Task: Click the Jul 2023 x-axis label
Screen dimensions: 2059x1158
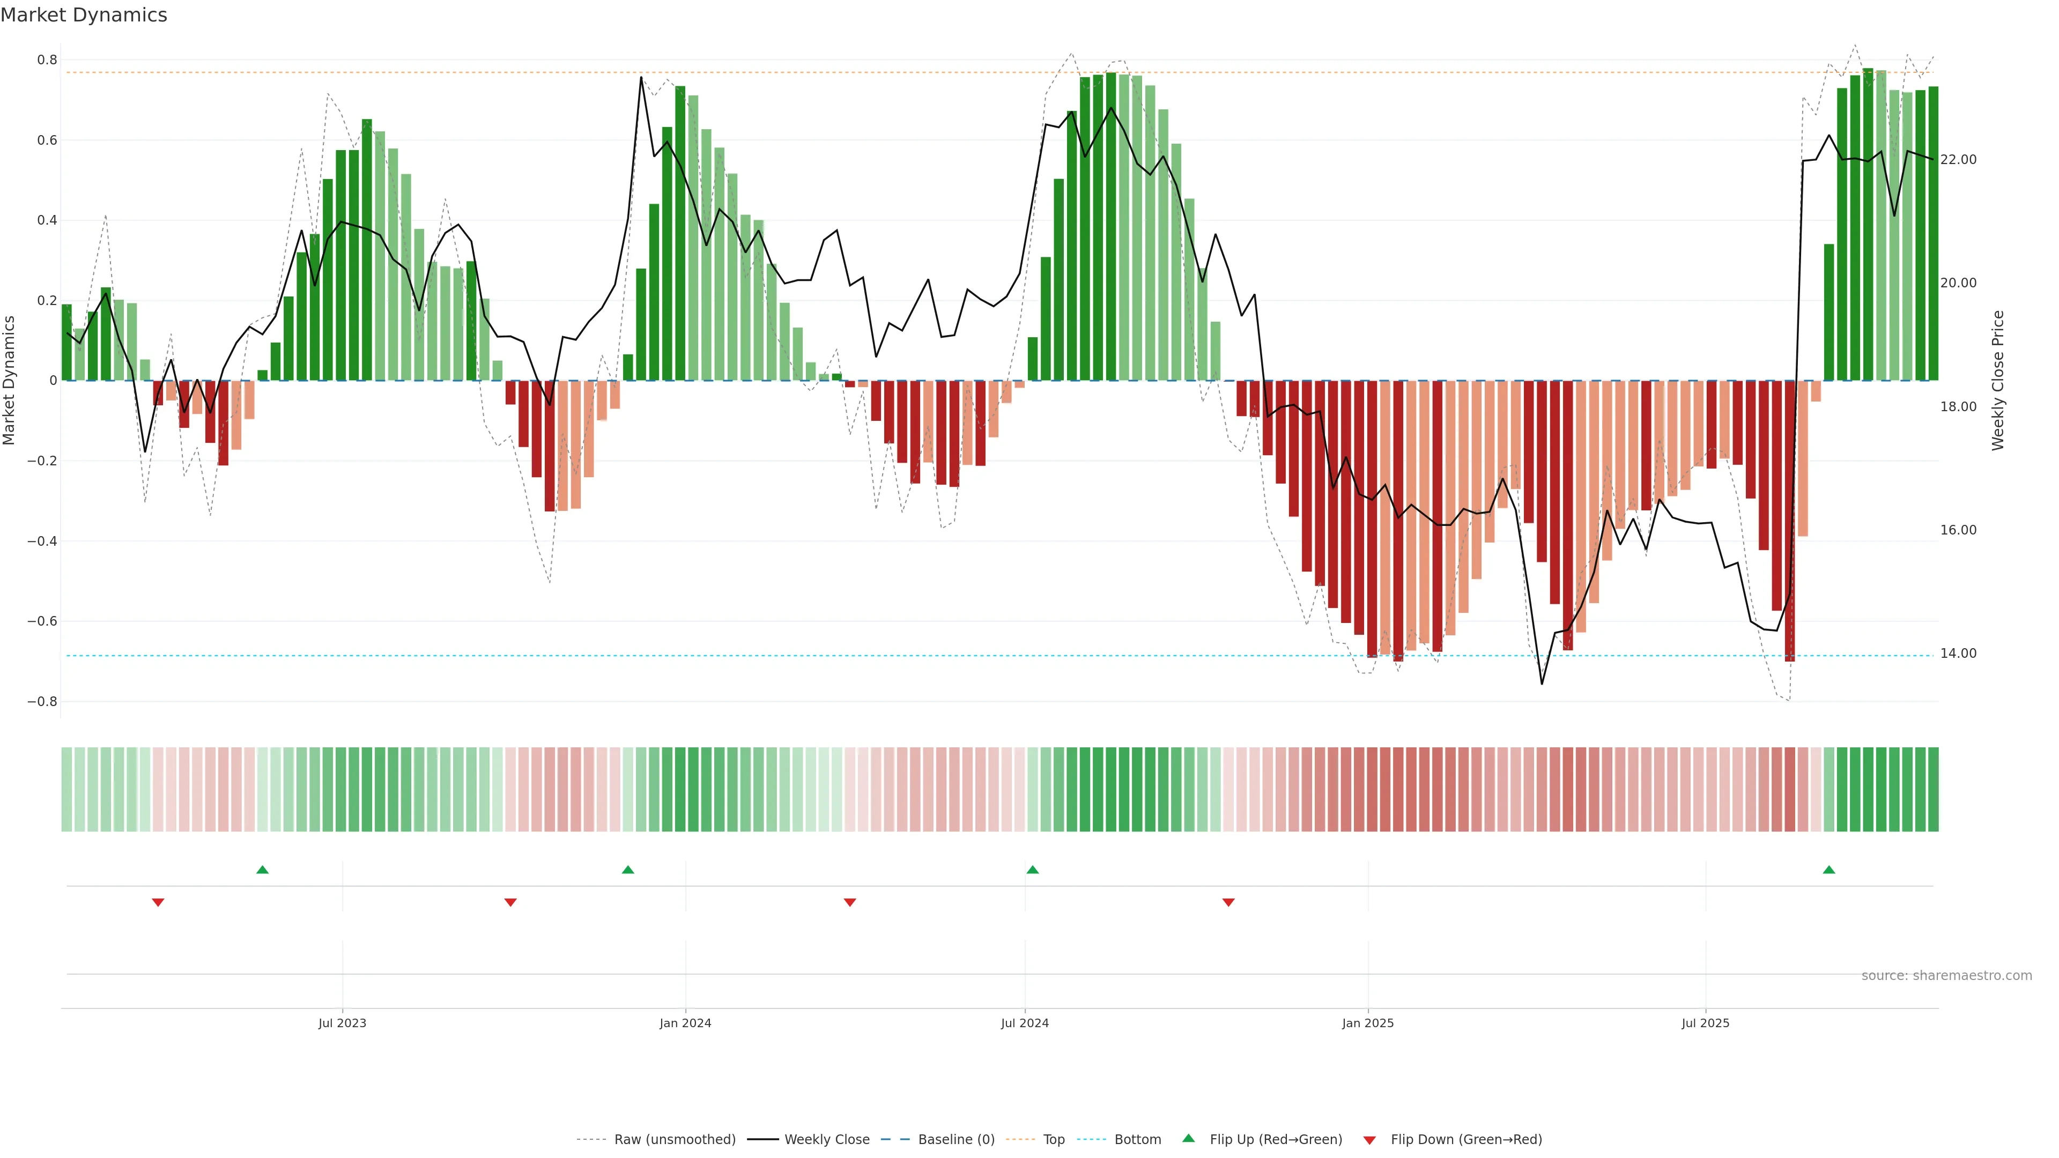Action: tap(342, 1023)
